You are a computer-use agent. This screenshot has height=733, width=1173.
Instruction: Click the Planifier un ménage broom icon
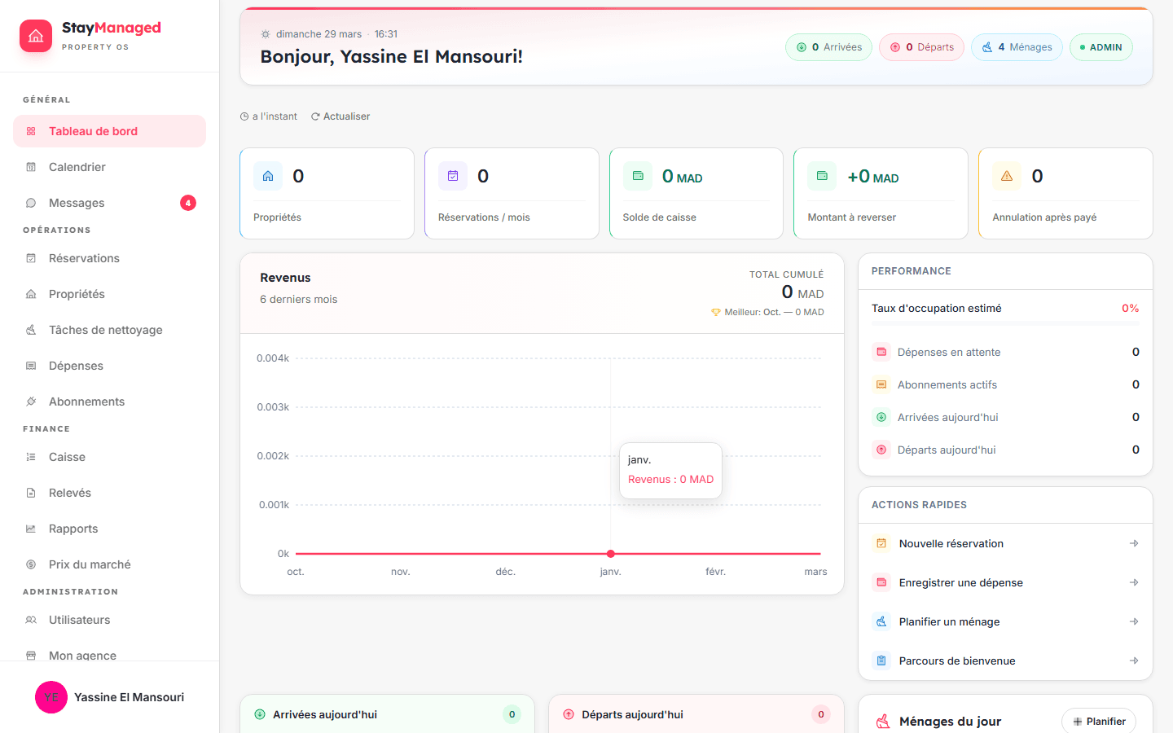(881, 621)
